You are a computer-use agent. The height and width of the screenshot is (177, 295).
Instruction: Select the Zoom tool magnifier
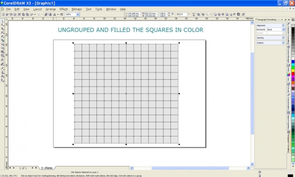pos(2,32)
